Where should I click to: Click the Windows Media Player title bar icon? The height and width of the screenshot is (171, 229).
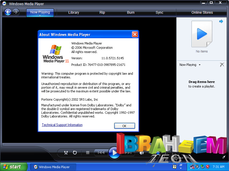tap(4, 3)
